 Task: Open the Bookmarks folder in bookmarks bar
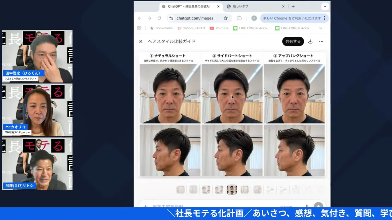click(161, 28)
